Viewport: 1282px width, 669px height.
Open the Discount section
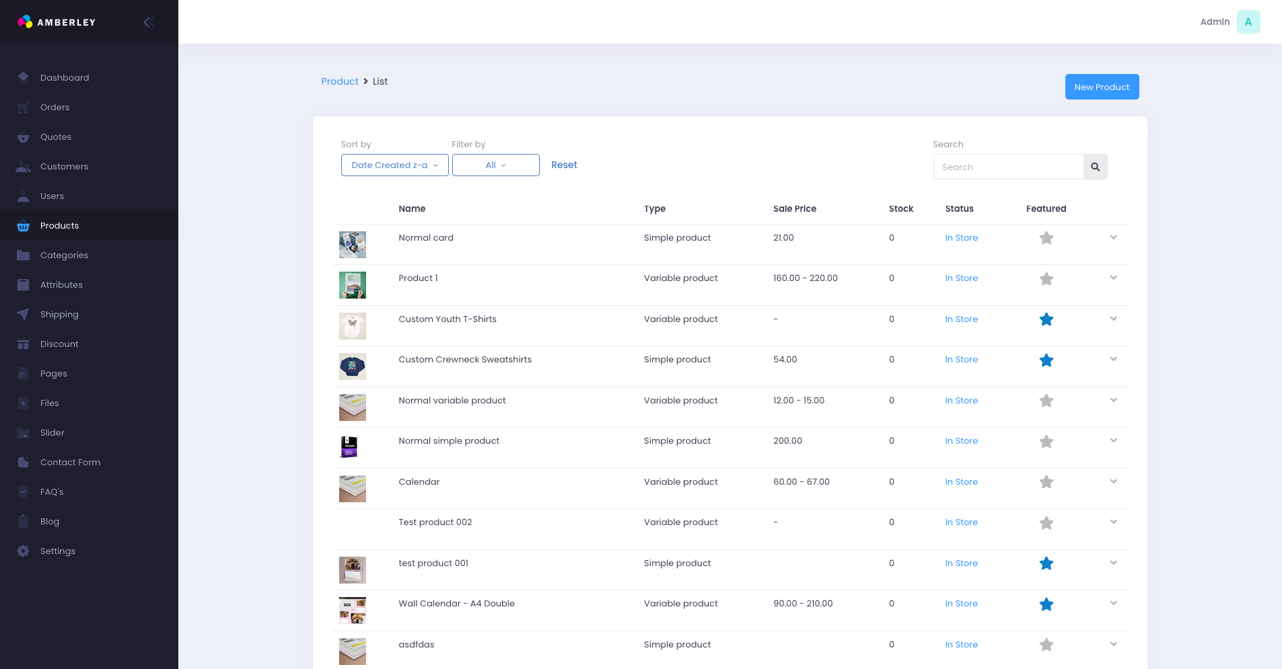(x=59, y=344)
